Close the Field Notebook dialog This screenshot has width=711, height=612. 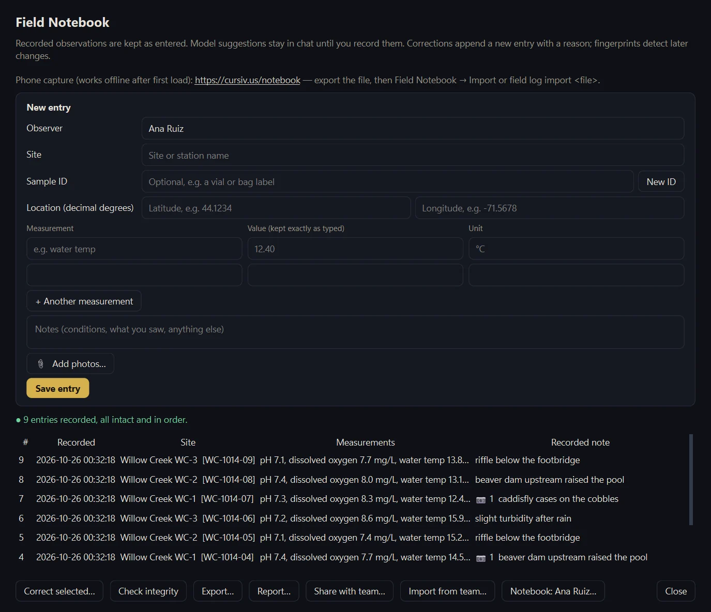[676, 591]
